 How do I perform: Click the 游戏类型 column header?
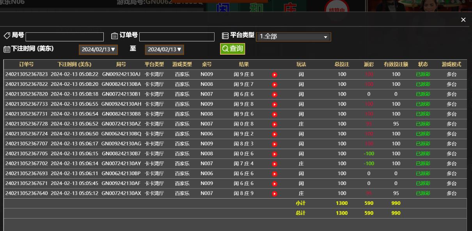coord(182,64)
